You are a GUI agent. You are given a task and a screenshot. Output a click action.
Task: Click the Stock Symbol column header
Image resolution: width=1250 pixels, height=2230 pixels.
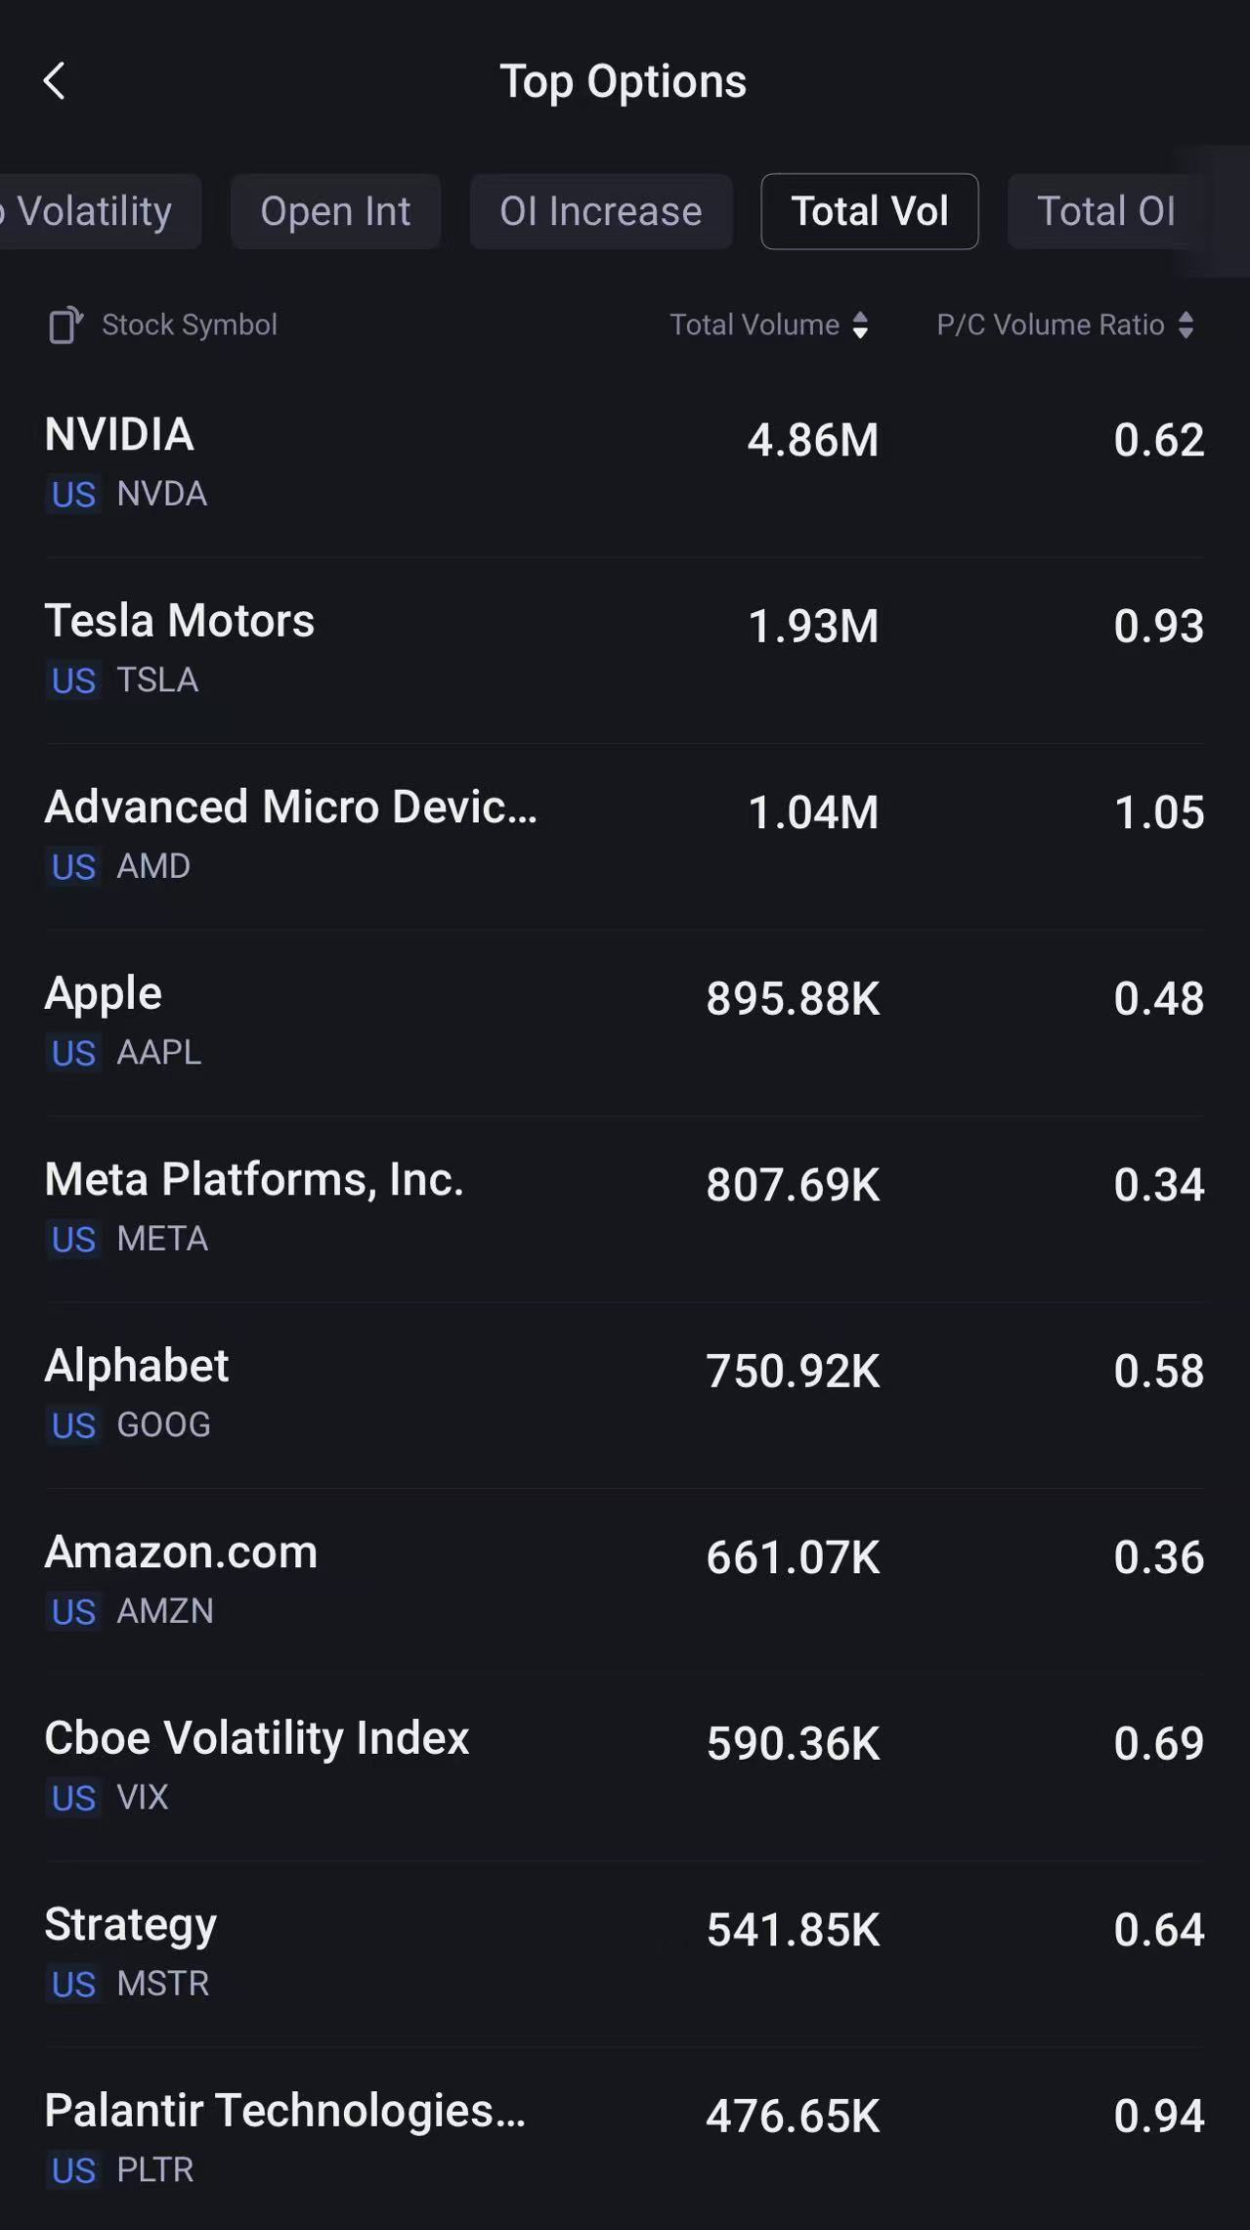click(190, 325)
